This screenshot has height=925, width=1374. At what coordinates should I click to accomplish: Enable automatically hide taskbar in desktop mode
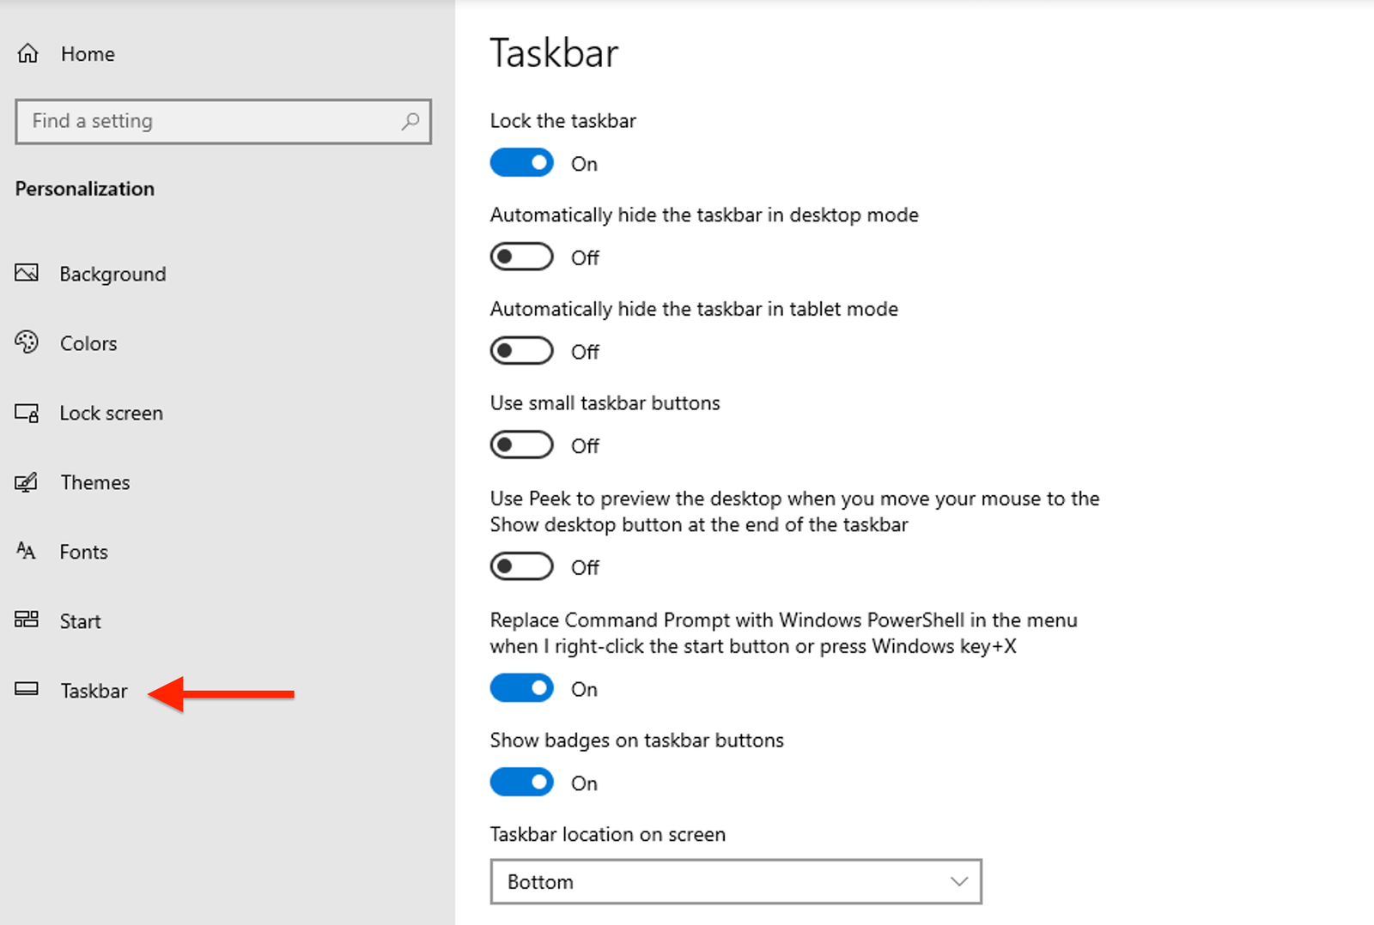[521, 257]
